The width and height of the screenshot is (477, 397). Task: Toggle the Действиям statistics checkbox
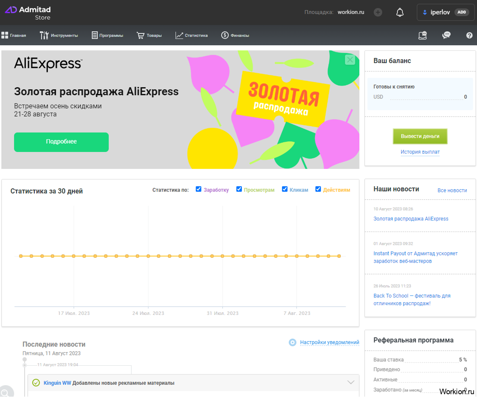(318, 189)
